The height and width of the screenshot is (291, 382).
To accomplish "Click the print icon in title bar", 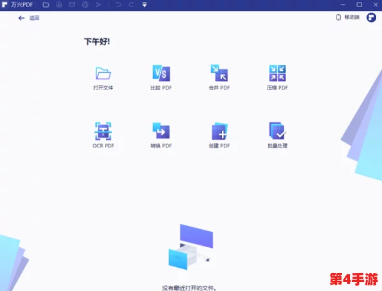I will pos(85,5).
